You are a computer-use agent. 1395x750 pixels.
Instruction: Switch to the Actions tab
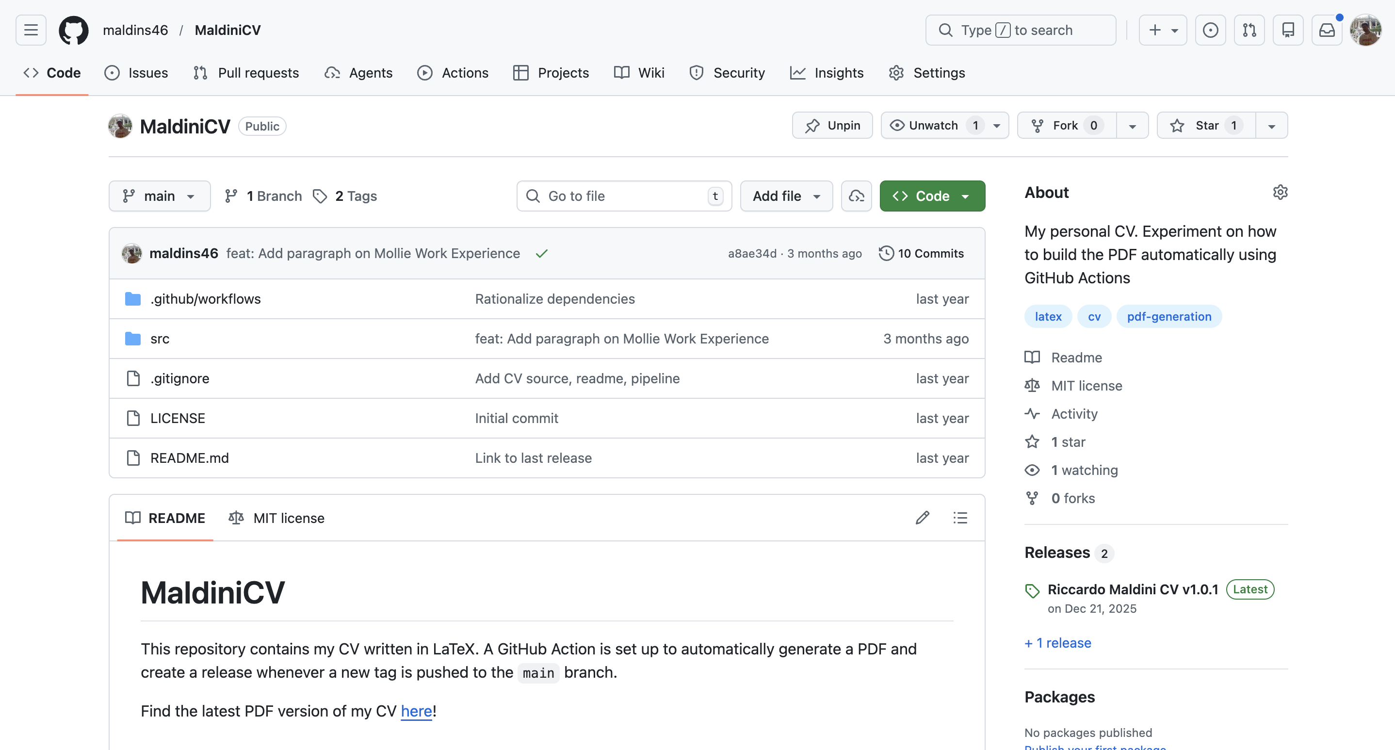(453, 73)
